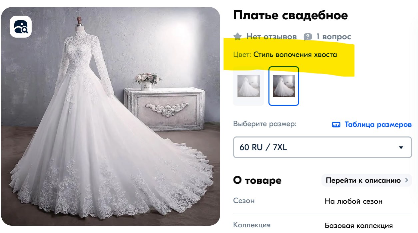Open the 1 вопрос questions link
Image resolution: width=418 pixels, height=233 pixels.
point(327,37)
